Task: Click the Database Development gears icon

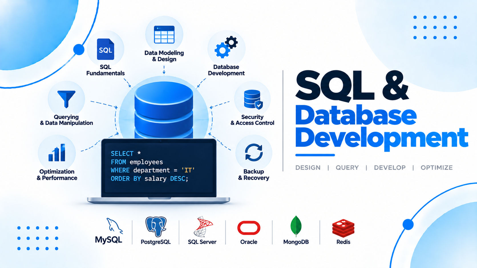Action: click(x=226, y=47)
